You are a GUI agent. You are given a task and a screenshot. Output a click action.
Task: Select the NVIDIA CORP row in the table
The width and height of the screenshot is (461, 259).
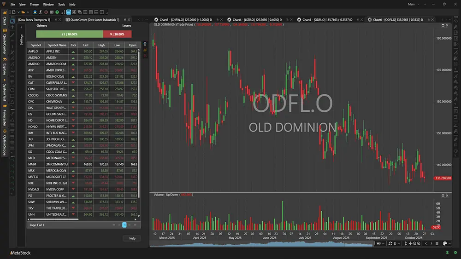(x=56, y=189)
